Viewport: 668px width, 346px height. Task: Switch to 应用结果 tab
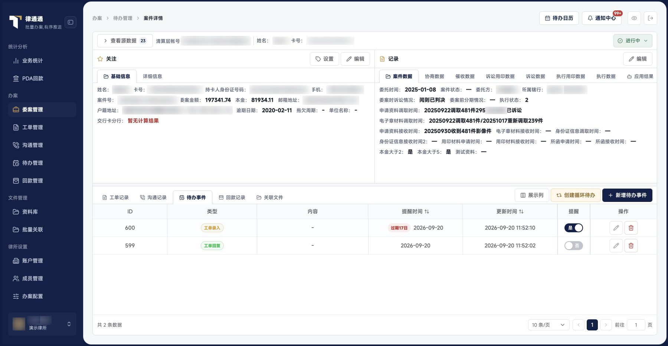(640, 76)
